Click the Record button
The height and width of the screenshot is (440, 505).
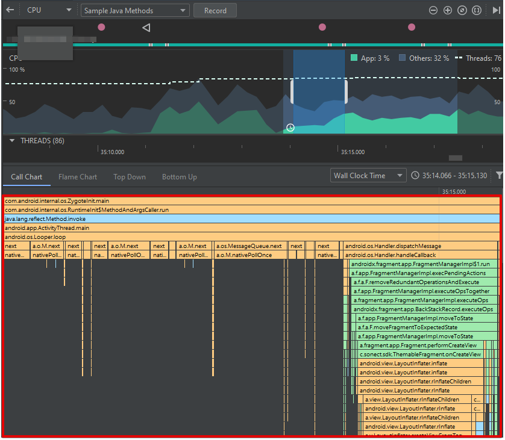pos(215,11)
